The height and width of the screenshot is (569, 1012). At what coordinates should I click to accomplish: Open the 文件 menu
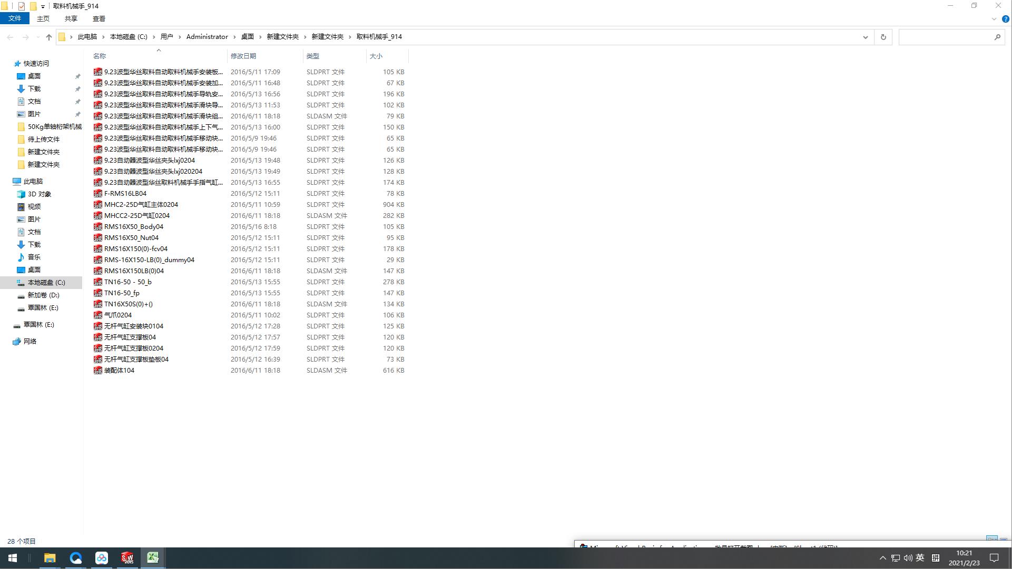[x=15, y=18]
